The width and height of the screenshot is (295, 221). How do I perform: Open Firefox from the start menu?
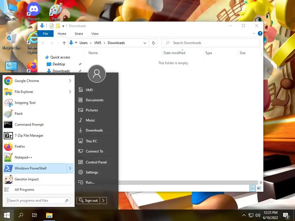39,146
